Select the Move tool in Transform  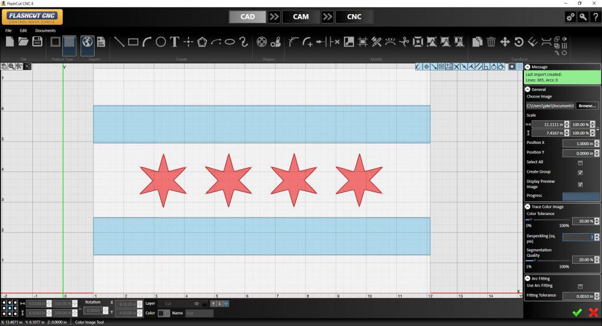(505, 42)
